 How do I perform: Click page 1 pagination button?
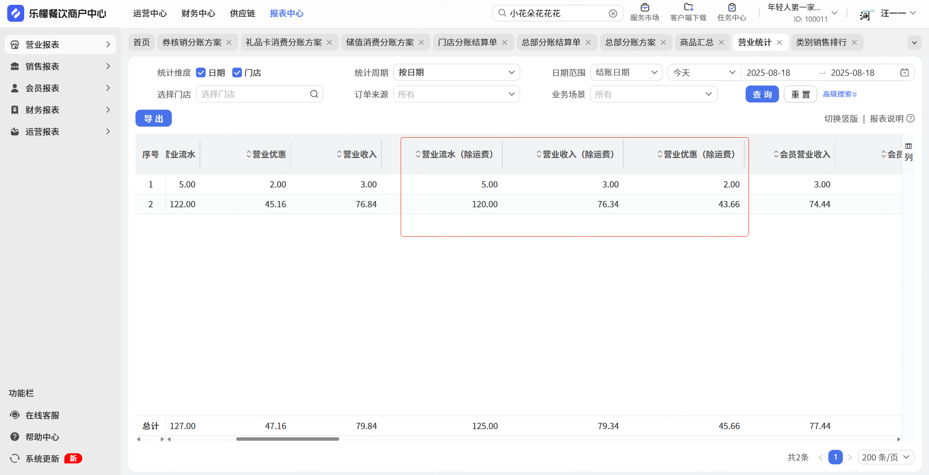point(835,457)
